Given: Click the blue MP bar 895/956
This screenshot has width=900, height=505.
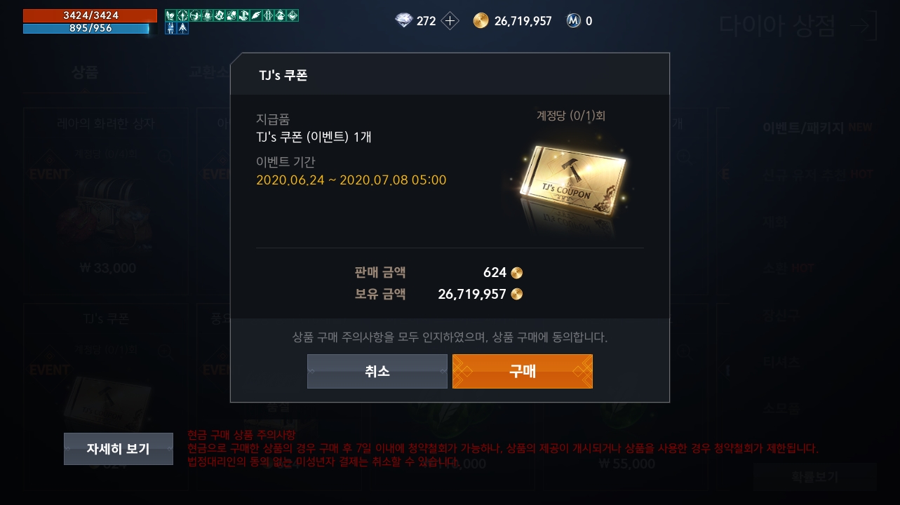Looking at the screenshot, I should (86, 29).
